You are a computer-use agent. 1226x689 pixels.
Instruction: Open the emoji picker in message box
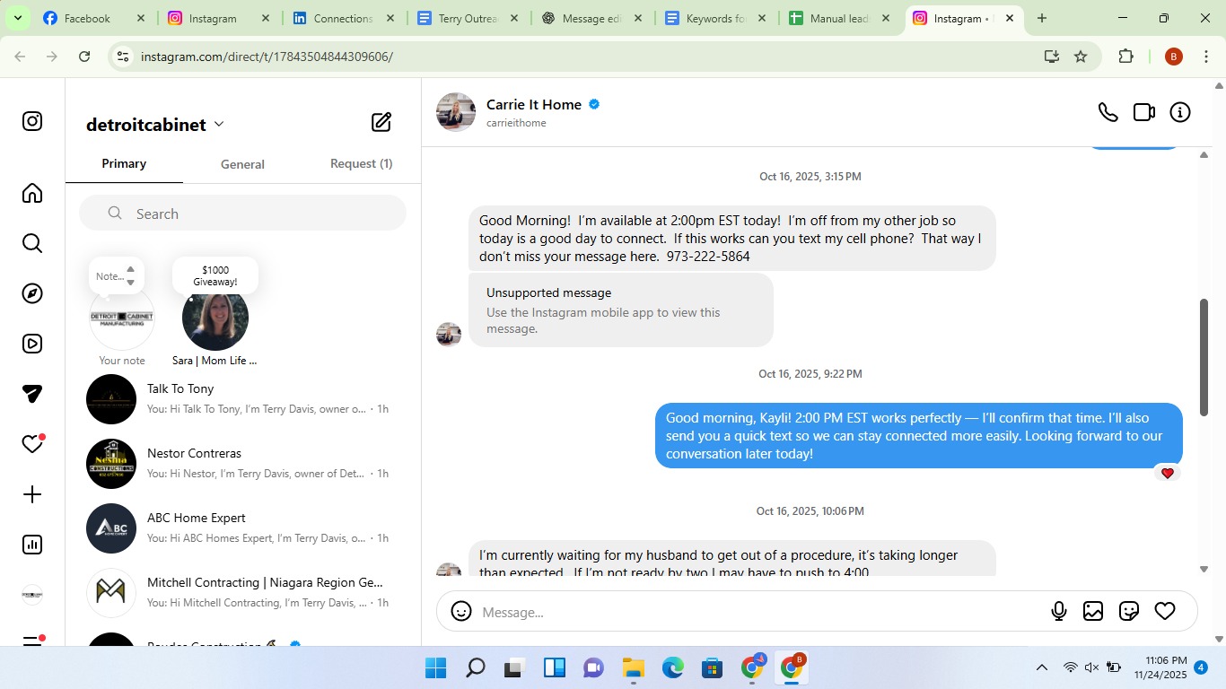coord(461,612)
